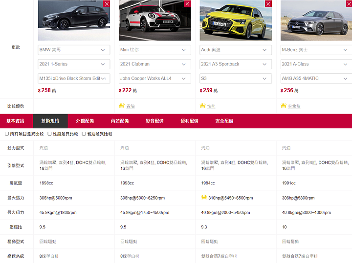Click crown icon next to 310hp horsepower
This screenshot has height=263, width=352.
[204, 197]
